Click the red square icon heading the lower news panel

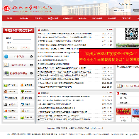pyautogui.click(x=39, y=93)
